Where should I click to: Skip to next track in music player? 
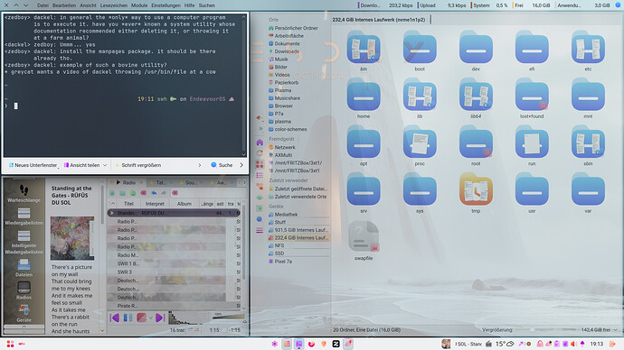[160, 318]
